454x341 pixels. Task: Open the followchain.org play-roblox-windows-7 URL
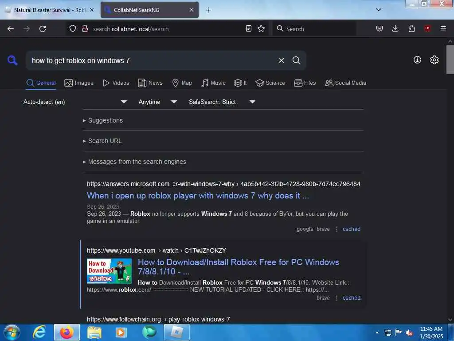[x=158, y=319]
